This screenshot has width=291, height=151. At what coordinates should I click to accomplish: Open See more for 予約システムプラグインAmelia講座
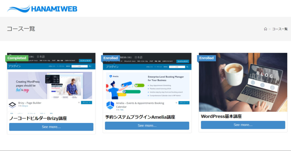click(147, 126)
